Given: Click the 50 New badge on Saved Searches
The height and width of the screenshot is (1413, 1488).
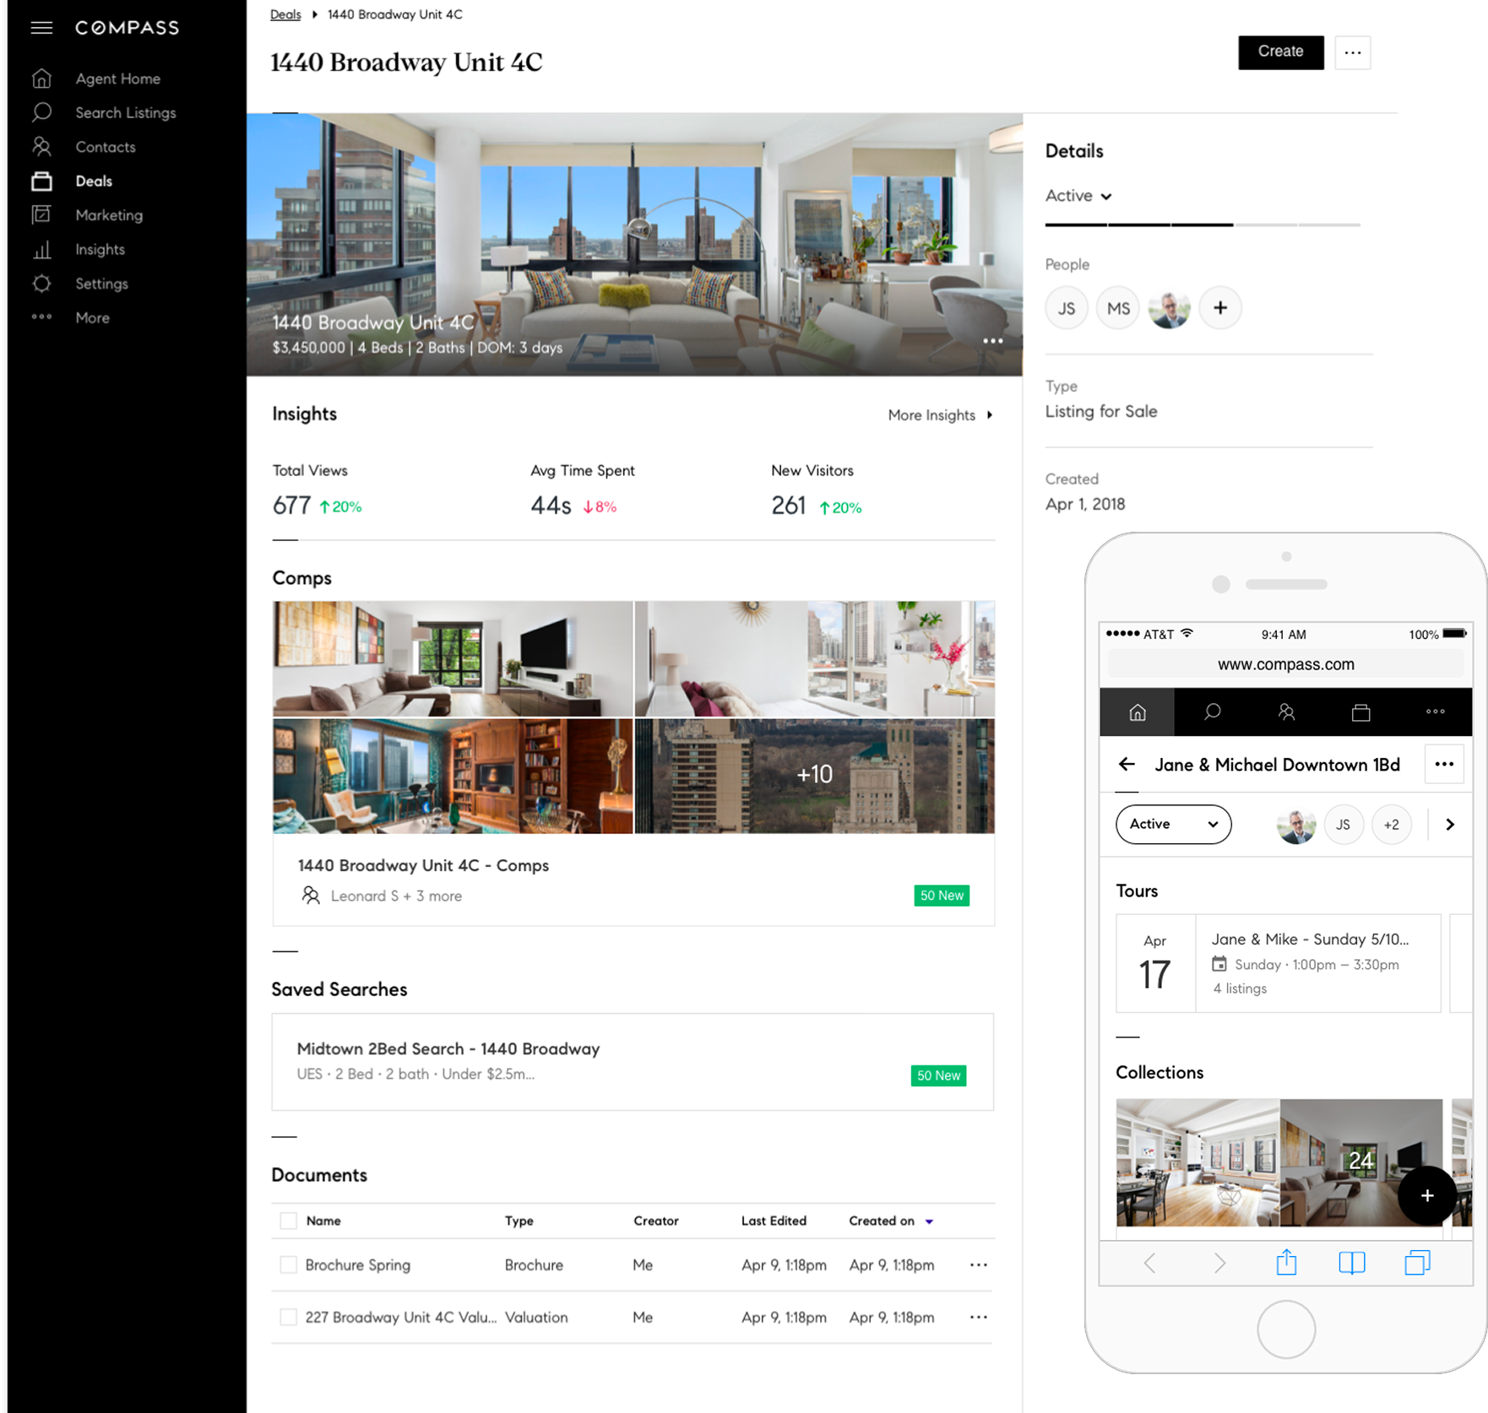Looking at the screenshot, I should [938, 1075].
